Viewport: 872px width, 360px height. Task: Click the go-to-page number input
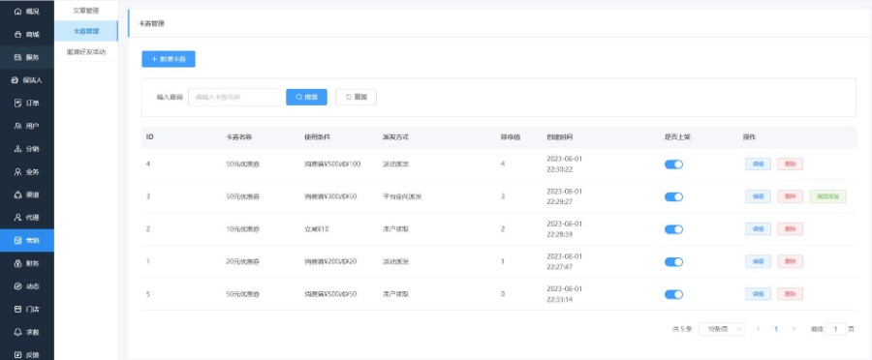(x=836, y=329)
